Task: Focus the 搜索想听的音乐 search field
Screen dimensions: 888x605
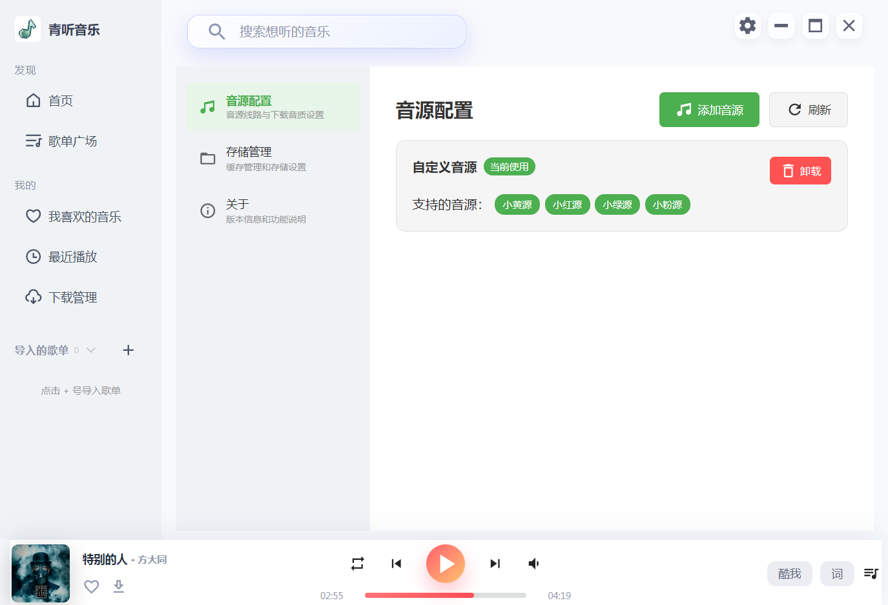Action: (327, 32)
